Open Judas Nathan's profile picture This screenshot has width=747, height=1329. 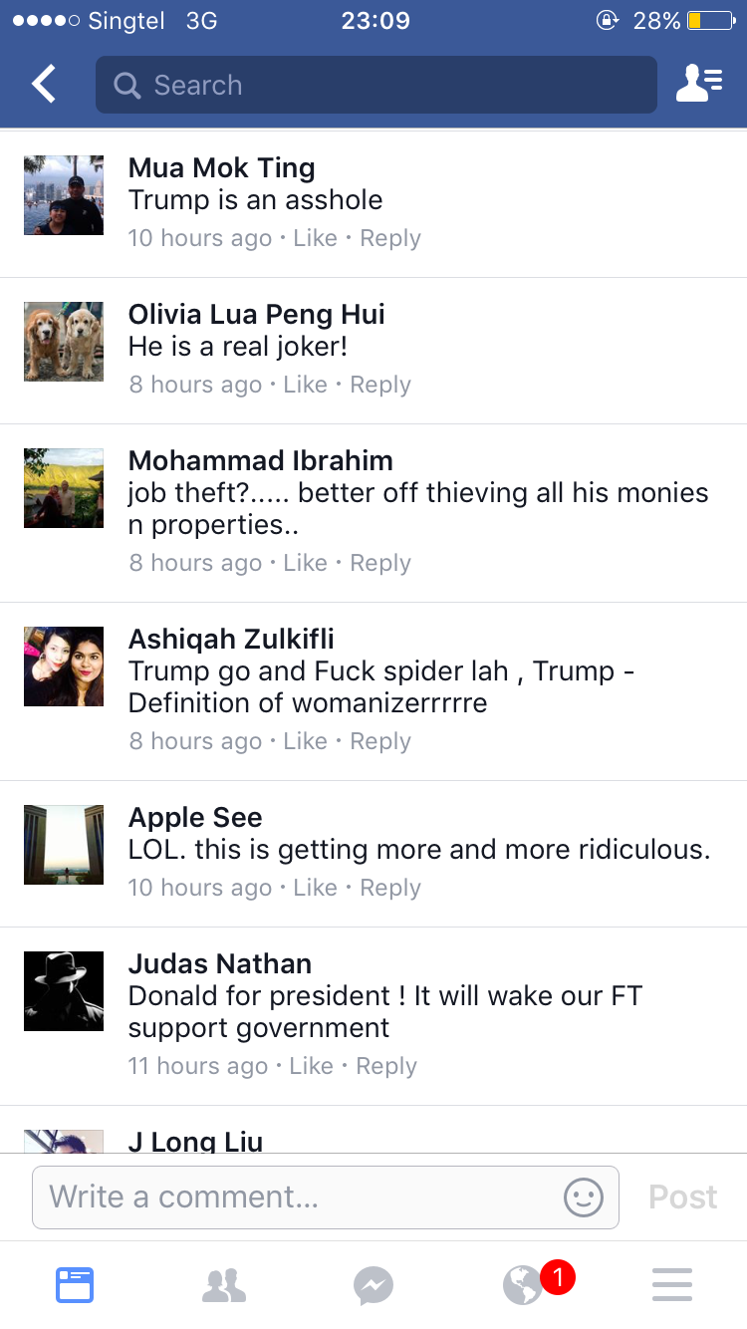click(x=64, y=991)
